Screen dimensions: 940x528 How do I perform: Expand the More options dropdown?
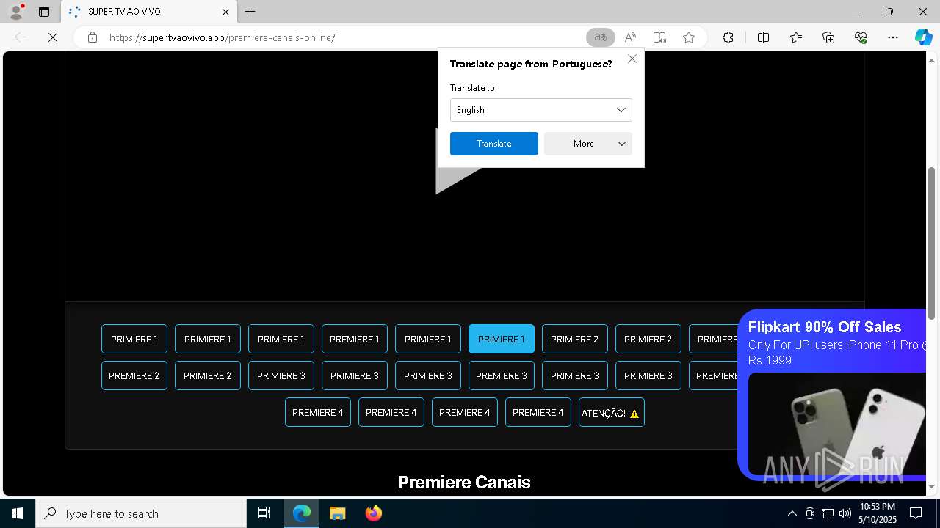point(588,144)
